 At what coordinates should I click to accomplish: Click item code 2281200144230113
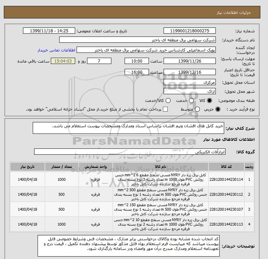pyautogui.click(x=226, y=224)
